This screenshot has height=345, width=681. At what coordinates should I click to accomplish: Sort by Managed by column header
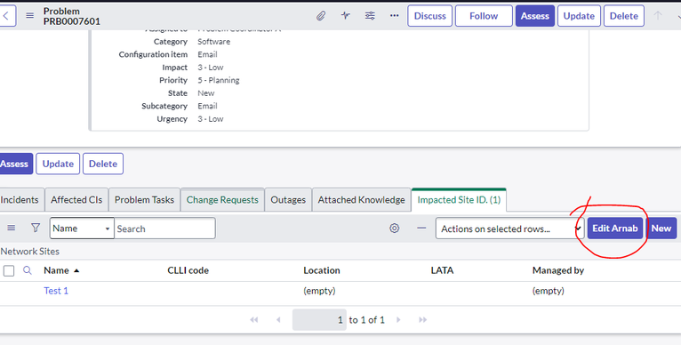click(558, 270)
